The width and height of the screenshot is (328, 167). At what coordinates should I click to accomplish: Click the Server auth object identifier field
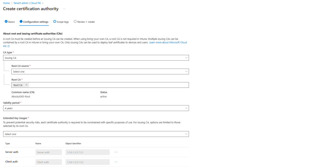87,152
